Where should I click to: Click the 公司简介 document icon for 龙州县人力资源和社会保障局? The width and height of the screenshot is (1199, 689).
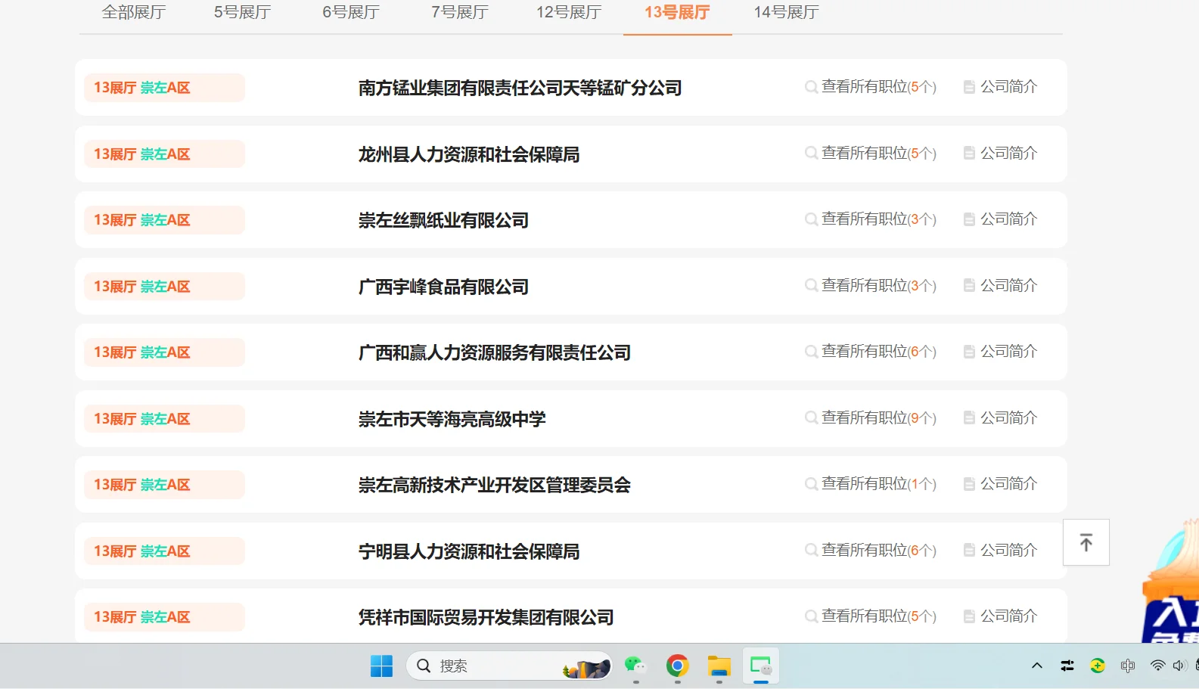pyautogui.click(x=969, y=154)
